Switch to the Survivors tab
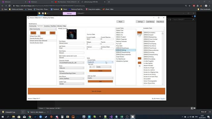212x119 pixels. pos(40,26)
